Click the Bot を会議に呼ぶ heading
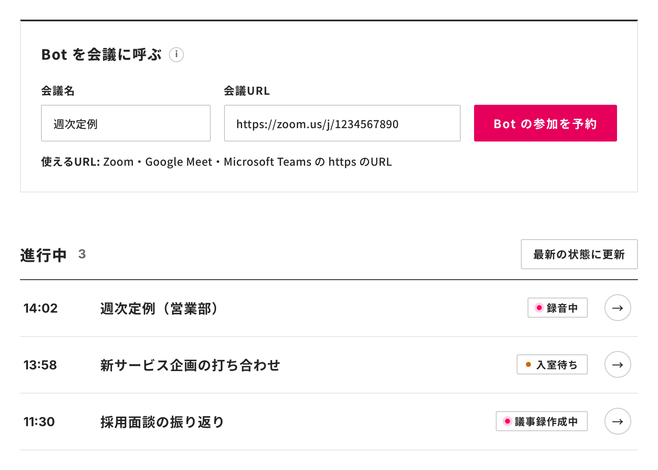Image resolution: width=658 pixels, height=470 pixels. (101, 55)
